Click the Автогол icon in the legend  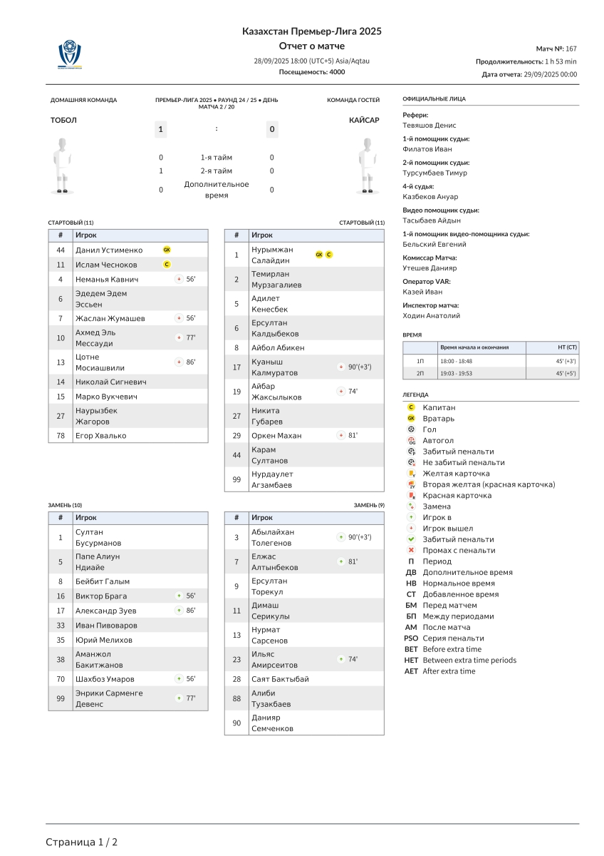tap(411, 441)
